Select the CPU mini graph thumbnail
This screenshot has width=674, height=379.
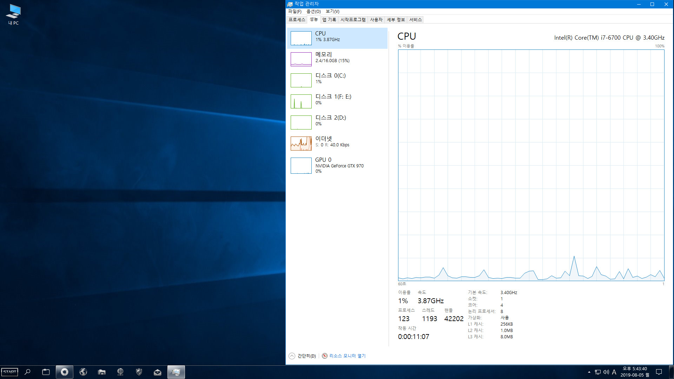[x=301, y=38]
